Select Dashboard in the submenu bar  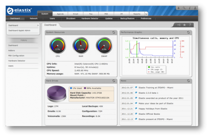[15, 19]
